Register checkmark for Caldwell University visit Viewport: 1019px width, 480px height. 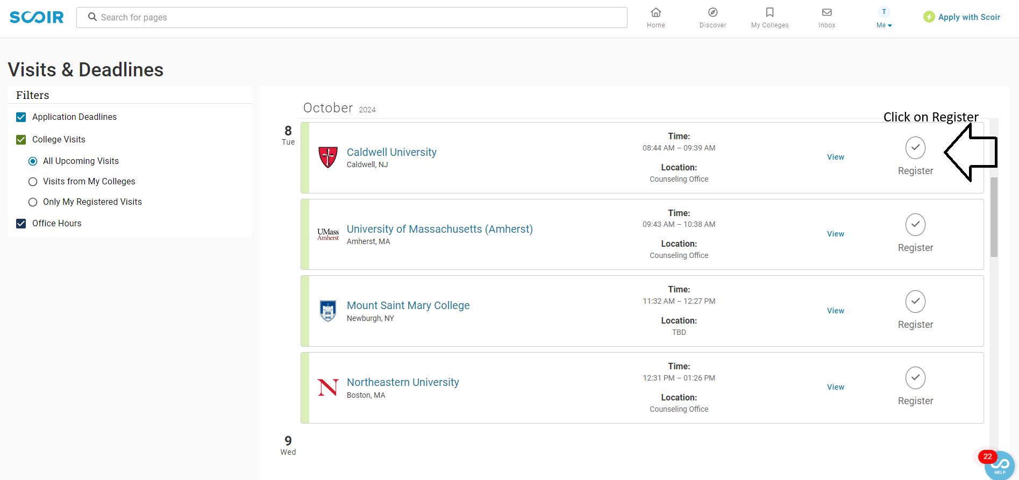[x=915, y=148]
